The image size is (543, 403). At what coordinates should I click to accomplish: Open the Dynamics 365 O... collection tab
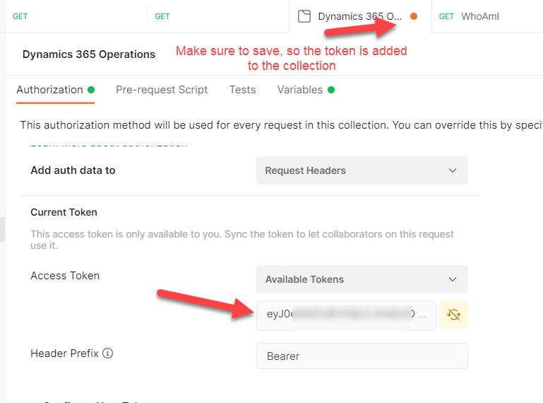click(361, 16)
